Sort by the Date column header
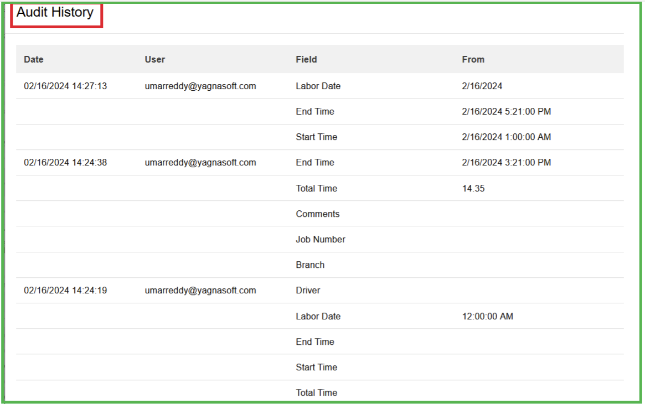The image size is (645, 404). pos(34,59)
